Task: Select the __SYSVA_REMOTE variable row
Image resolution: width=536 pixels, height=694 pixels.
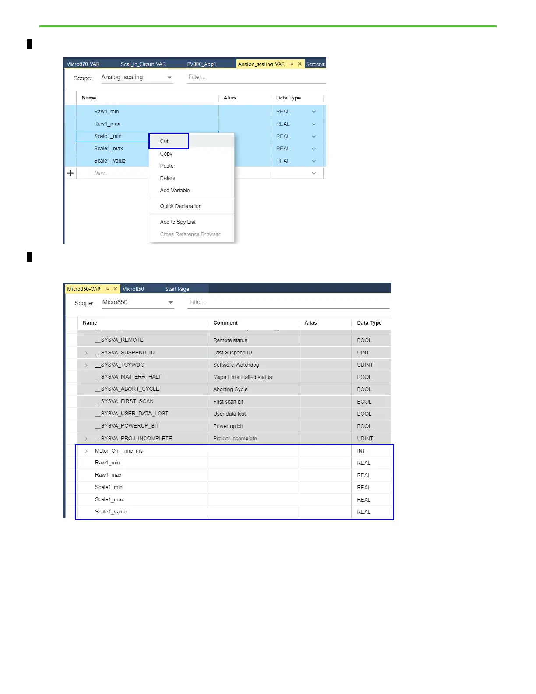Action: coord(229,340)
